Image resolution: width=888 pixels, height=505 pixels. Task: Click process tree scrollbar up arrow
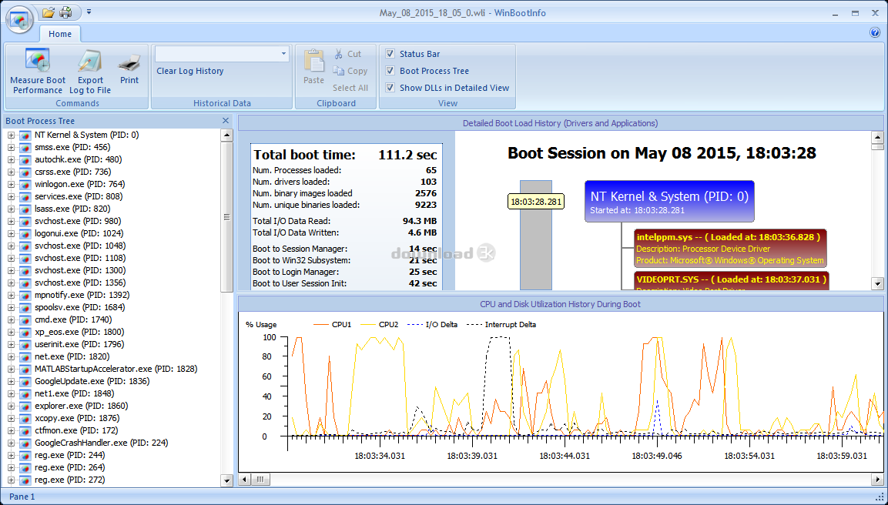226,135
